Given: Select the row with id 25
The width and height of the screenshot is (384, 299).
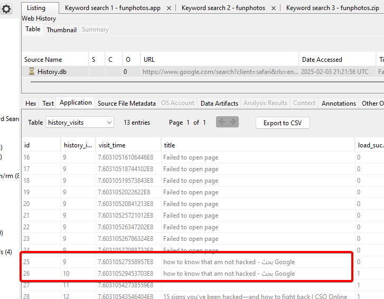Looking at the screenshot, I should point(185,262).
